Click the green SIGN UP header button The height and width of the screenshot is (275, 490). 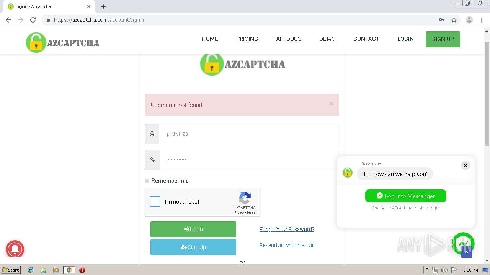point(443,39)
